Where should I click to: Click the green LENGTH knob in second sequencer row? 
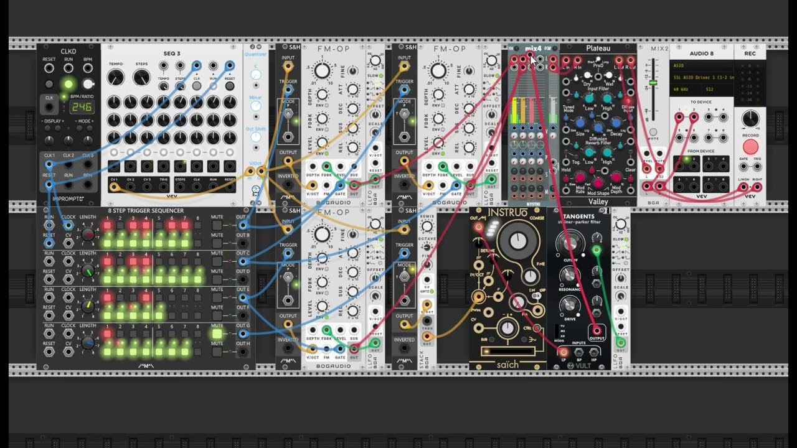click(x=88, y=271)
